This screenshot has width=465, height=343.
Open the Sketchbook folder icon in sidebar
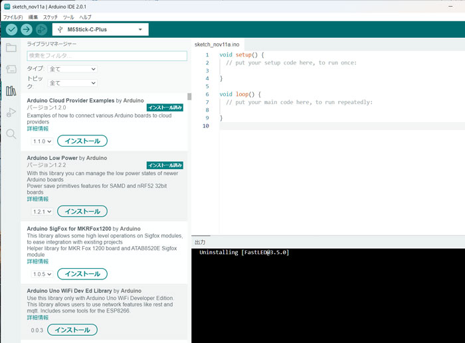tap(11, 48)
